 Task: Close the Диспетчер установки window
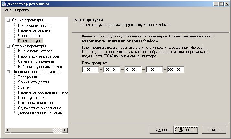point(227,4)
